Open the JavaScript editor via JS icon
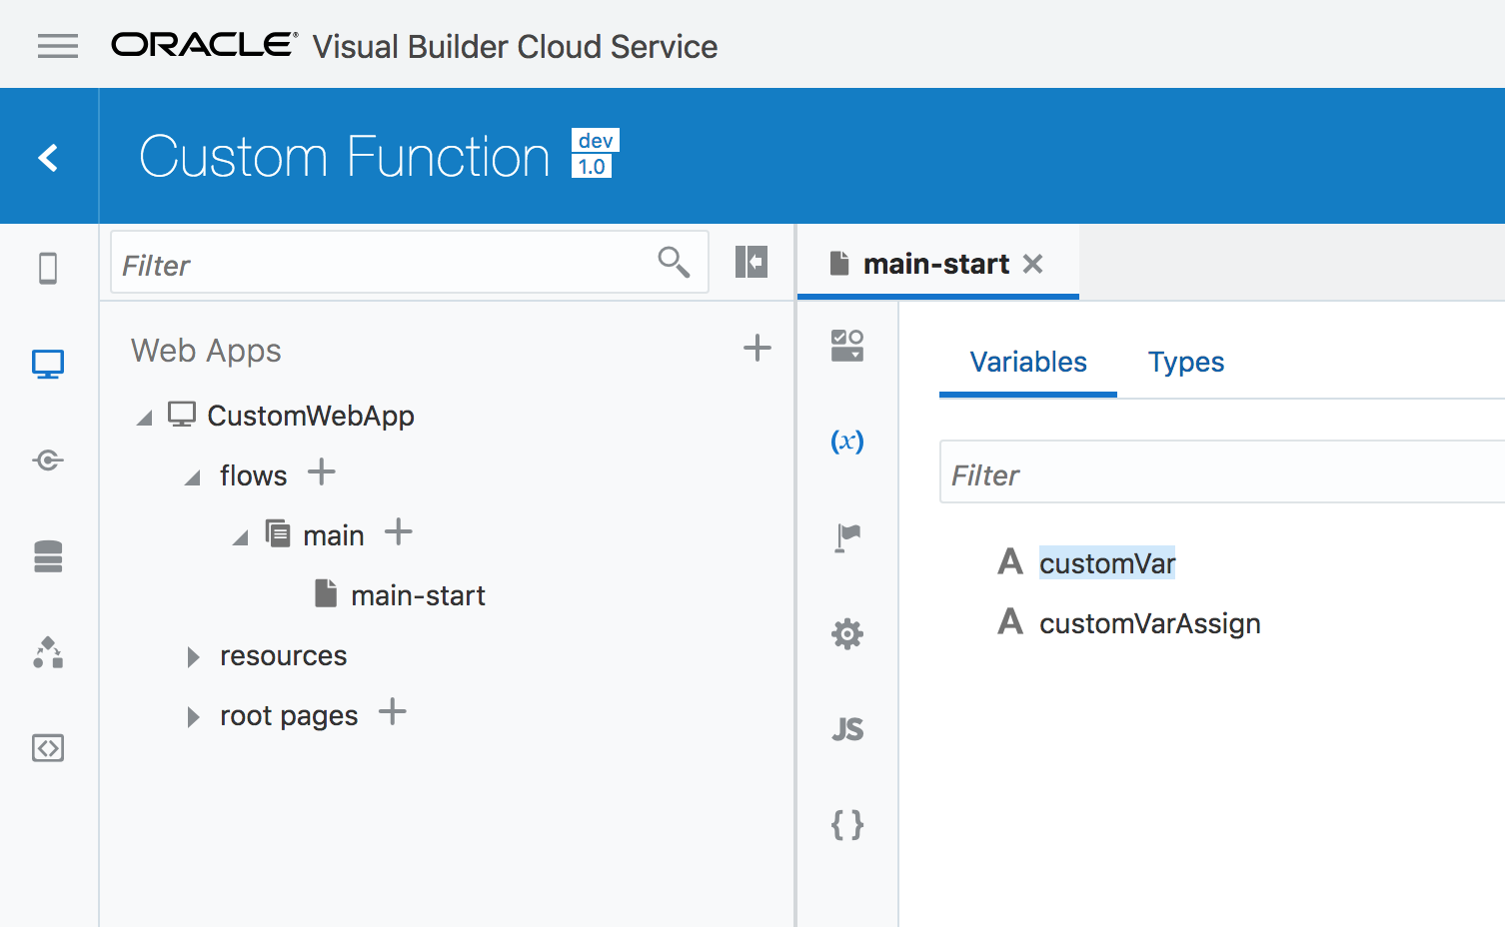1505x927 pixels. point(846,729)
